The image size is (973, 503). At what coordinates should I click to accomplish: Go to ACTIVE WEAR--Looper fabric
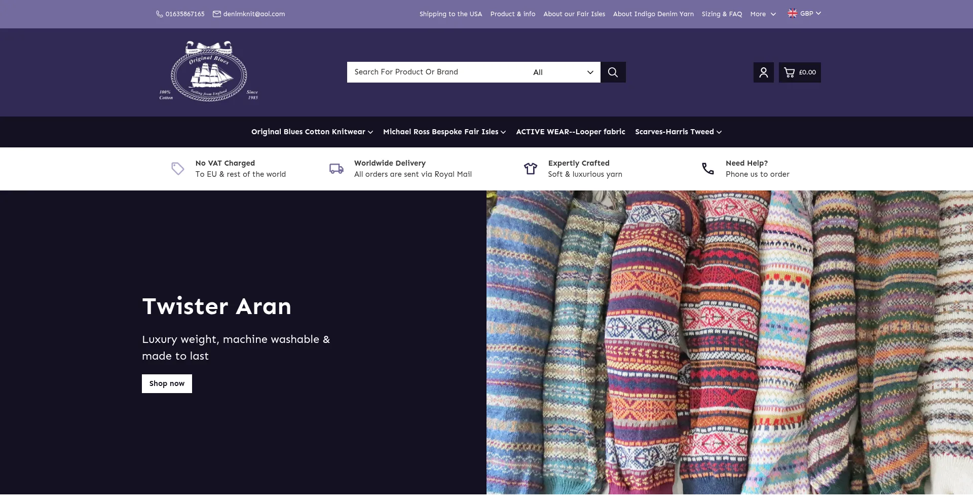(570, 132)
